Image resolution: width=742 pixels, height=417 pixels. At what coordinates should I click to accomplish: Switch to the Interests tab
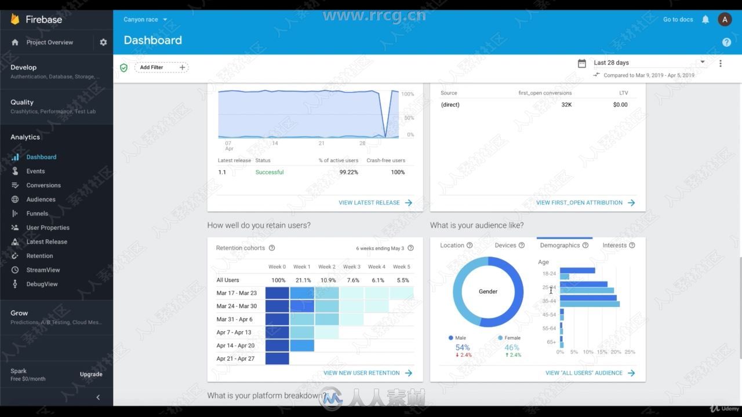pyautogui.click(x=614, y=246)
